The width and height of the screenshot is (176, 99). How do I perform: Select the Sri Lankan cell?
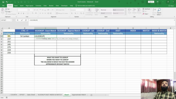[x=25, y=36]
